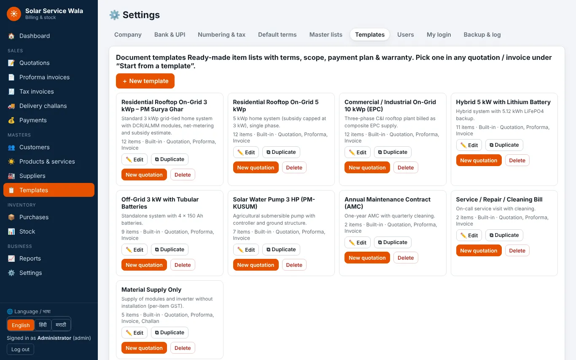The width and height of the screenshot is (576, 360).
Task: Open the Default terms tab
Action: click(x=277, y=35)
